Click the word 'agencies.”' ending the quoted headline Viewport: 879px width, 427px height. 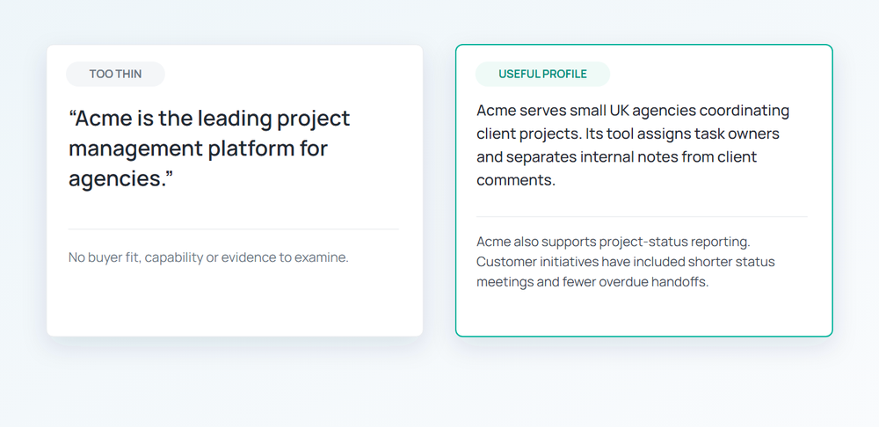click(x=121, y=179)
